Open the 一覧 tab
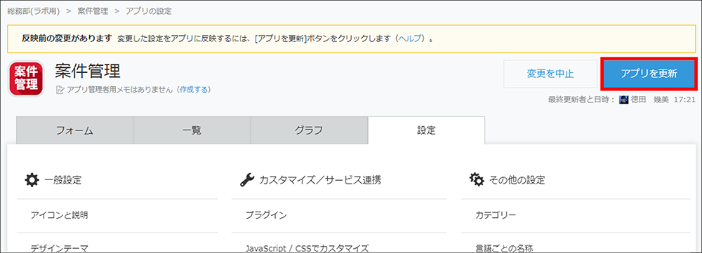This screenshot has height=253, width=702. pyautogui.click(x=192, y=130)
